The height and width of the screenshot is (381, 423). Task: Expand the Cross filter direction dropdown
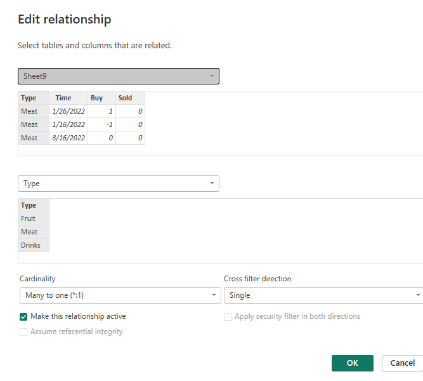pyautogui.click(x=323, y=295)
